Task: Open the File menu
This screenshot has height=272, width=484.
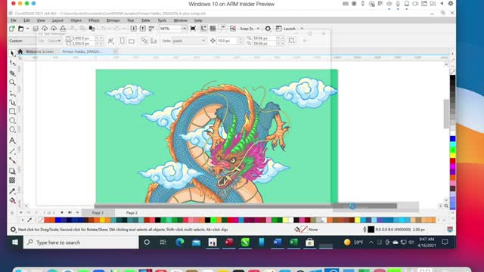Action: tap(14, 20)
